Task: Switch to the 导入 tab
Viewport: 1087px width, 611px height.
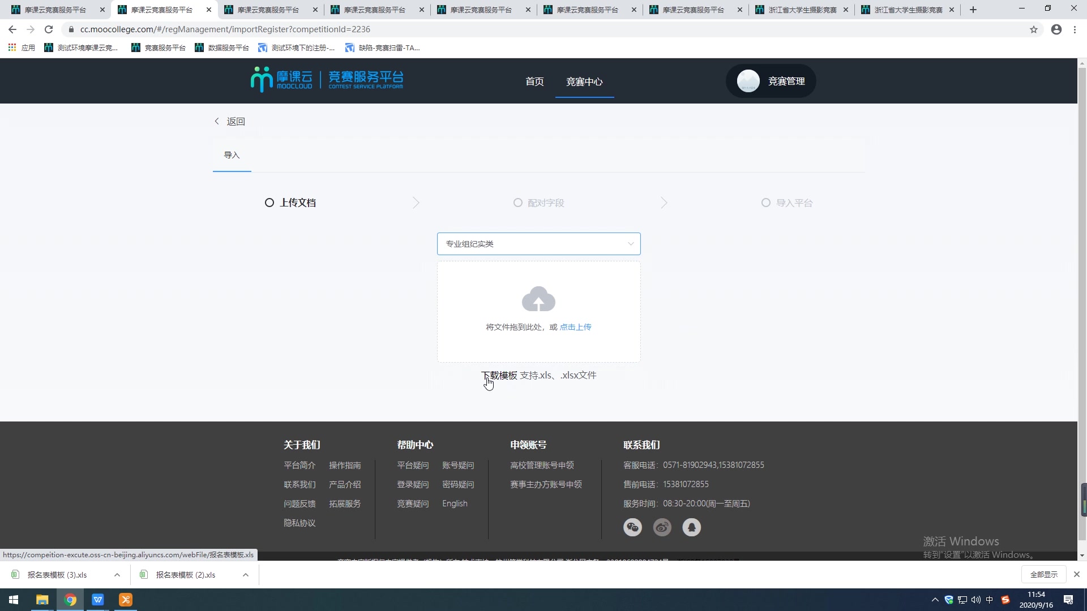Action: [x=232, y=155]
